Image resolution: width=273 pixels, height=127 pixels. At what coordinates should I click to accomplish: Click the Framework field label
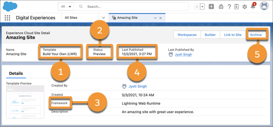tap(59, 103)
